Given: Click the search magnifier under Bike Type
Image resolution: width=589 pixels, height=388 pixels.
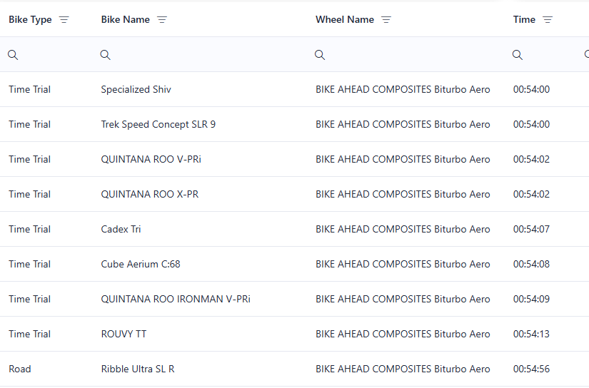Looking at the screenshot, I should point(13,55).
